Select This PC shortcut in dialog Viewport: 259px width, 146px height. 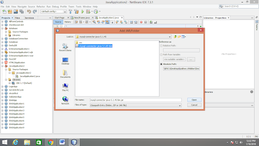click(65, 87)
